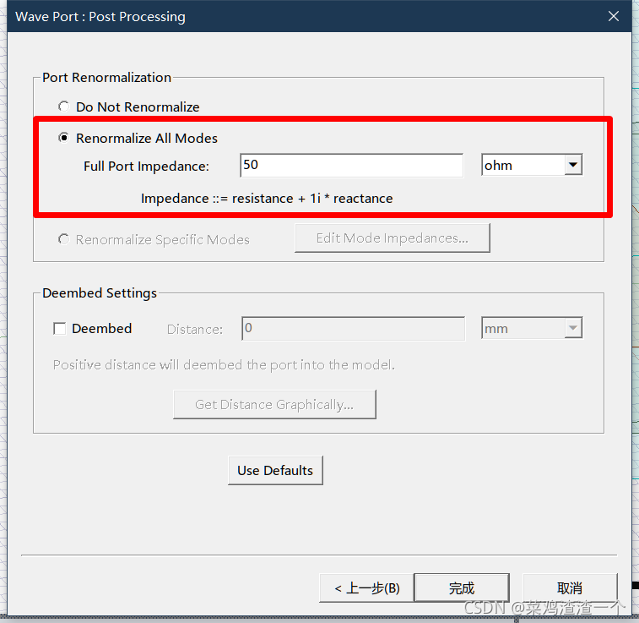The image size is (639, 623).
Task: Click the 取消 cancel button
Action: pyautogui.click(x=570, y=587)
